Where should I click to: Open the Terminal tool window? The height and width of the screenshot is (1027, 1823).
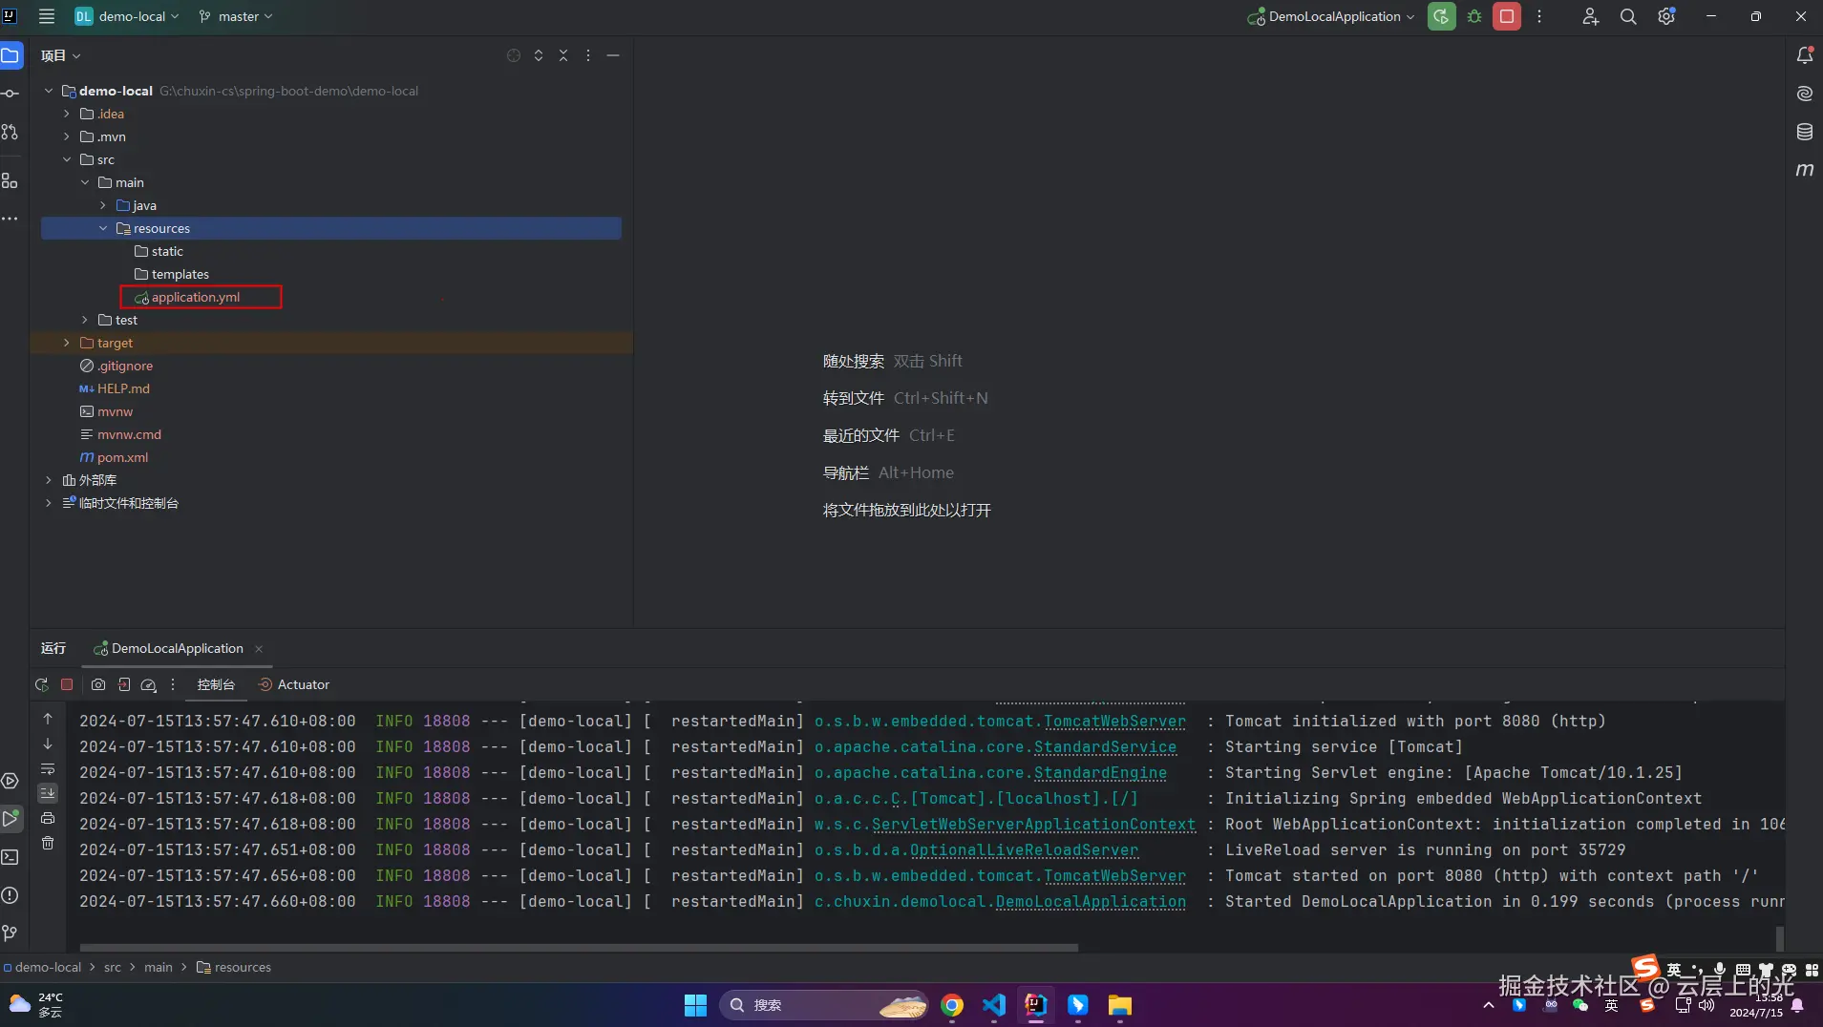[11, 857]
